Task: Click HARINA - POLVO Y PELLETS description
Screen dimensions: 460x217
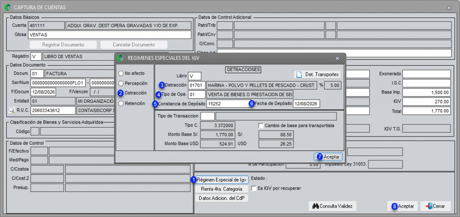Action: tap(262, 85)
